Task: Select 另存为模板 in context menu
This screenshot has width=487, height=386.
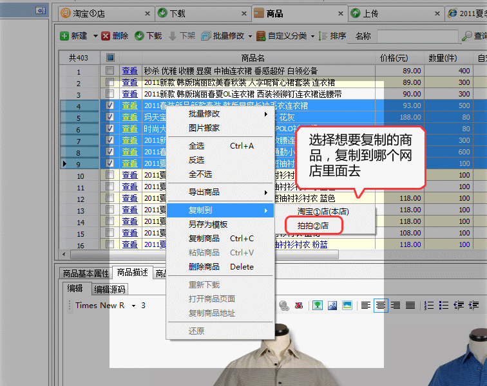Action: 220,225
